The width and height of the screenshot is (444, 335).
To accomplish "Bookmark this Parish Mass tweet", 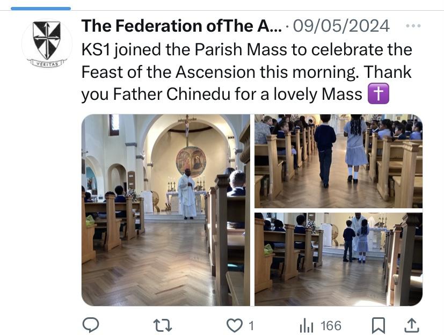I will point(379,325).
